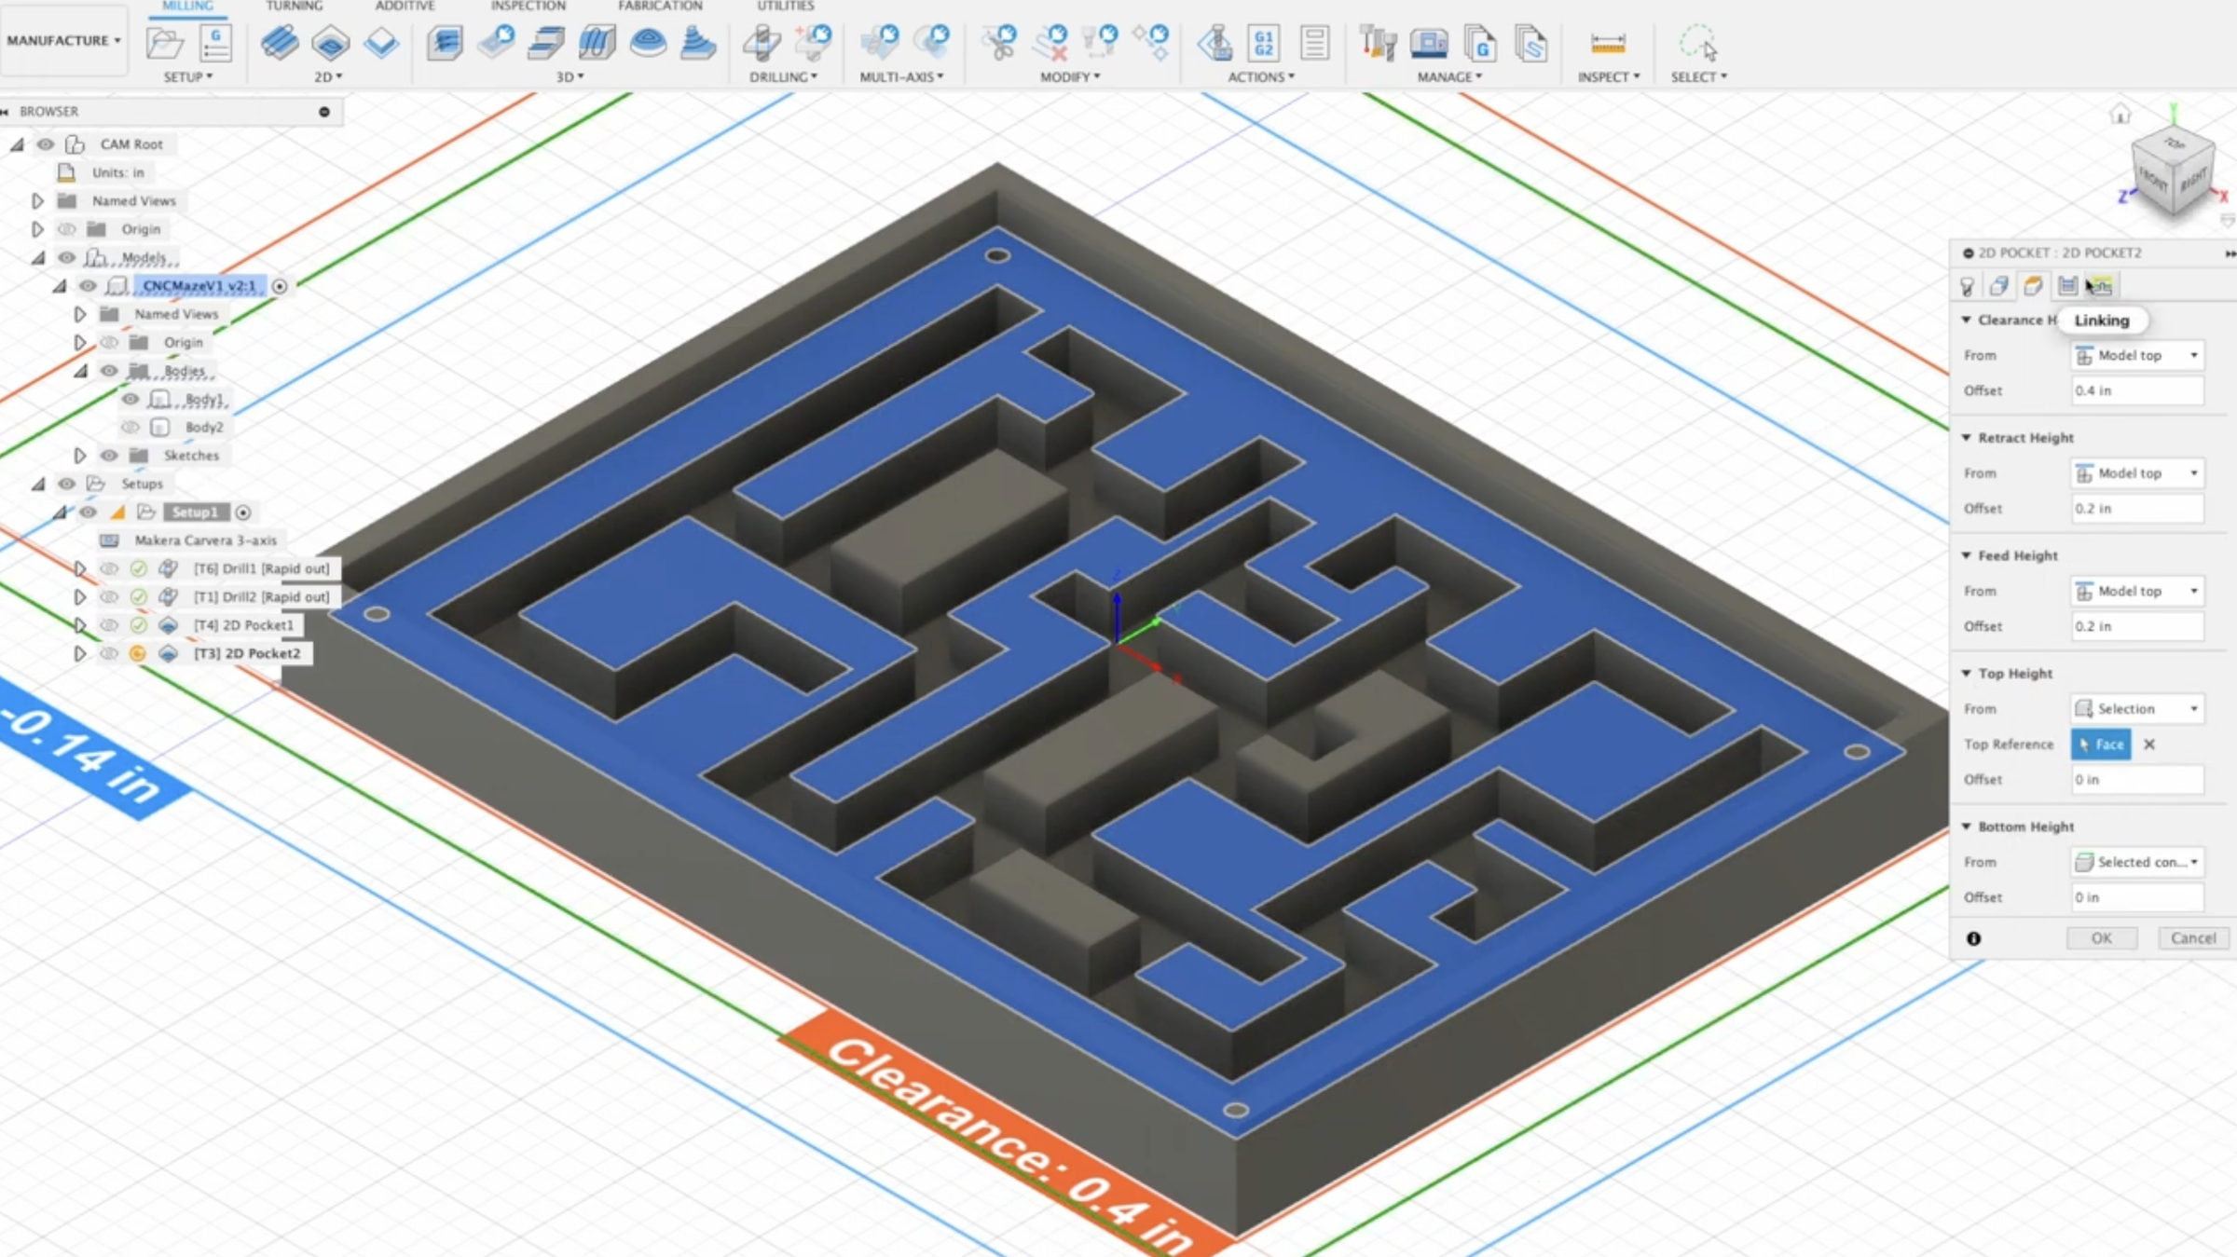Show Body2 in the browser
Screen dimensions: 2237x1257
[131, 427]
